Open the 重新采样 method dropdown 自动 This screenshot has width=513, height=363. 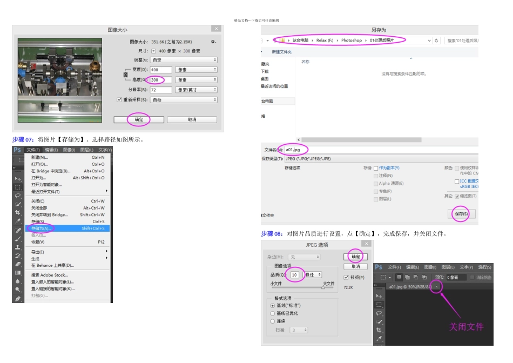click(x=184, y=100)
